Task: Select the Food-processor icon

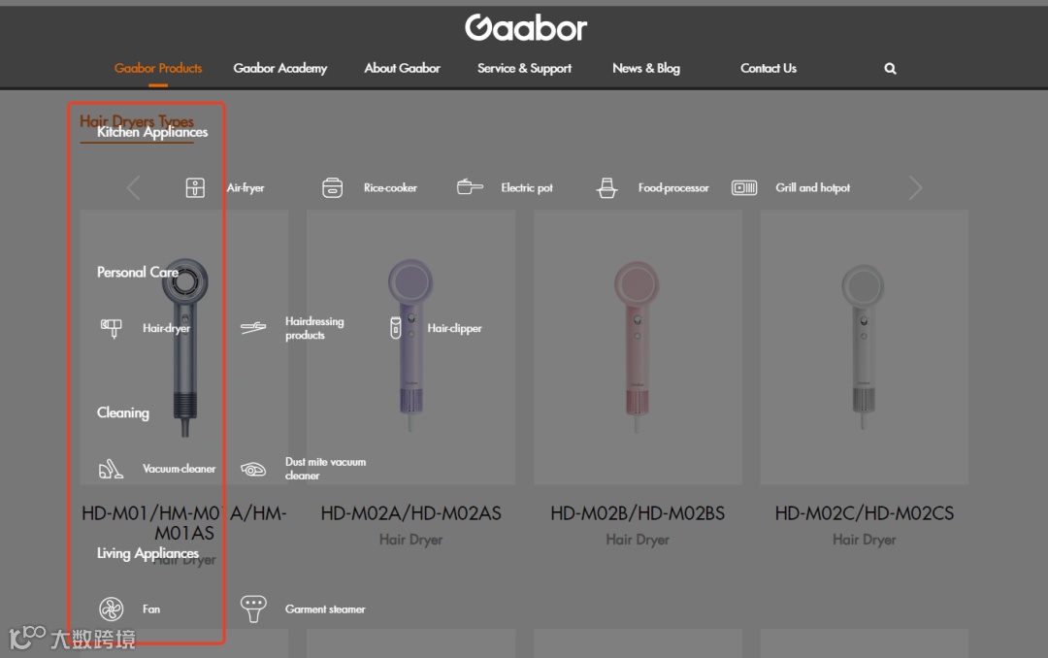Action: pyautogui.click(x=606, y=188)
